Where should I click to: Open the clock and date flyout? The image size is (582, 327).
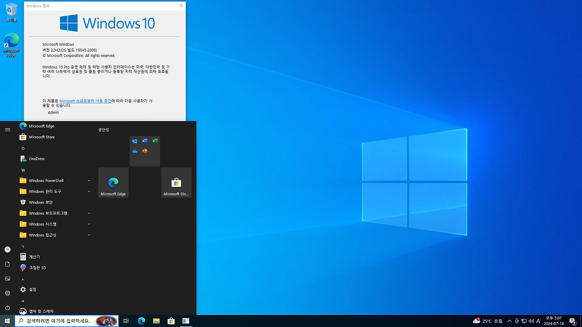[553, 321]
